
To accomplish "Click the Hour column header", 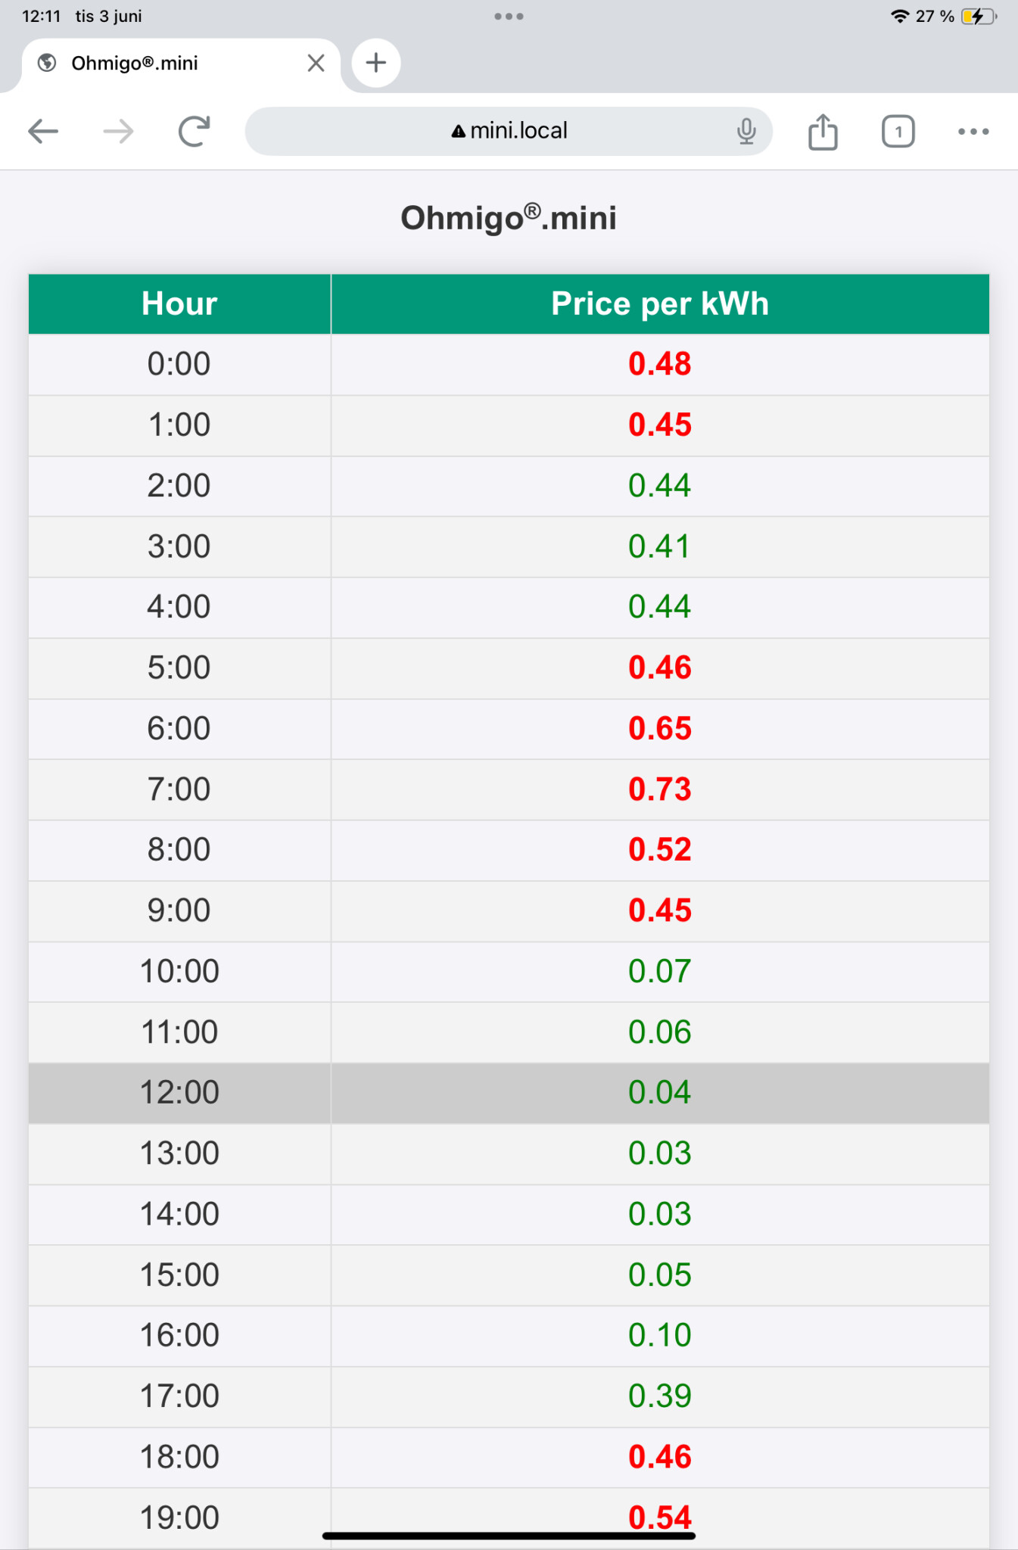I will tap(179, 303).
